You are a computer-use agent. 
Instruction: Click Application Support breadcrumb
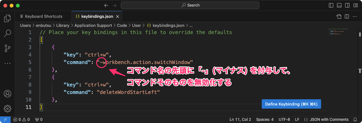[x=93, y=25]
